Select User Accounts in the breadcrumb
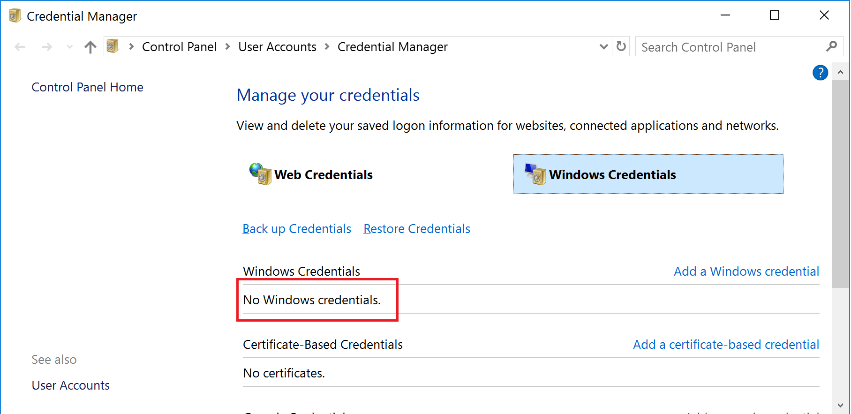Screen dimensions: 851x414 (277, 47)
